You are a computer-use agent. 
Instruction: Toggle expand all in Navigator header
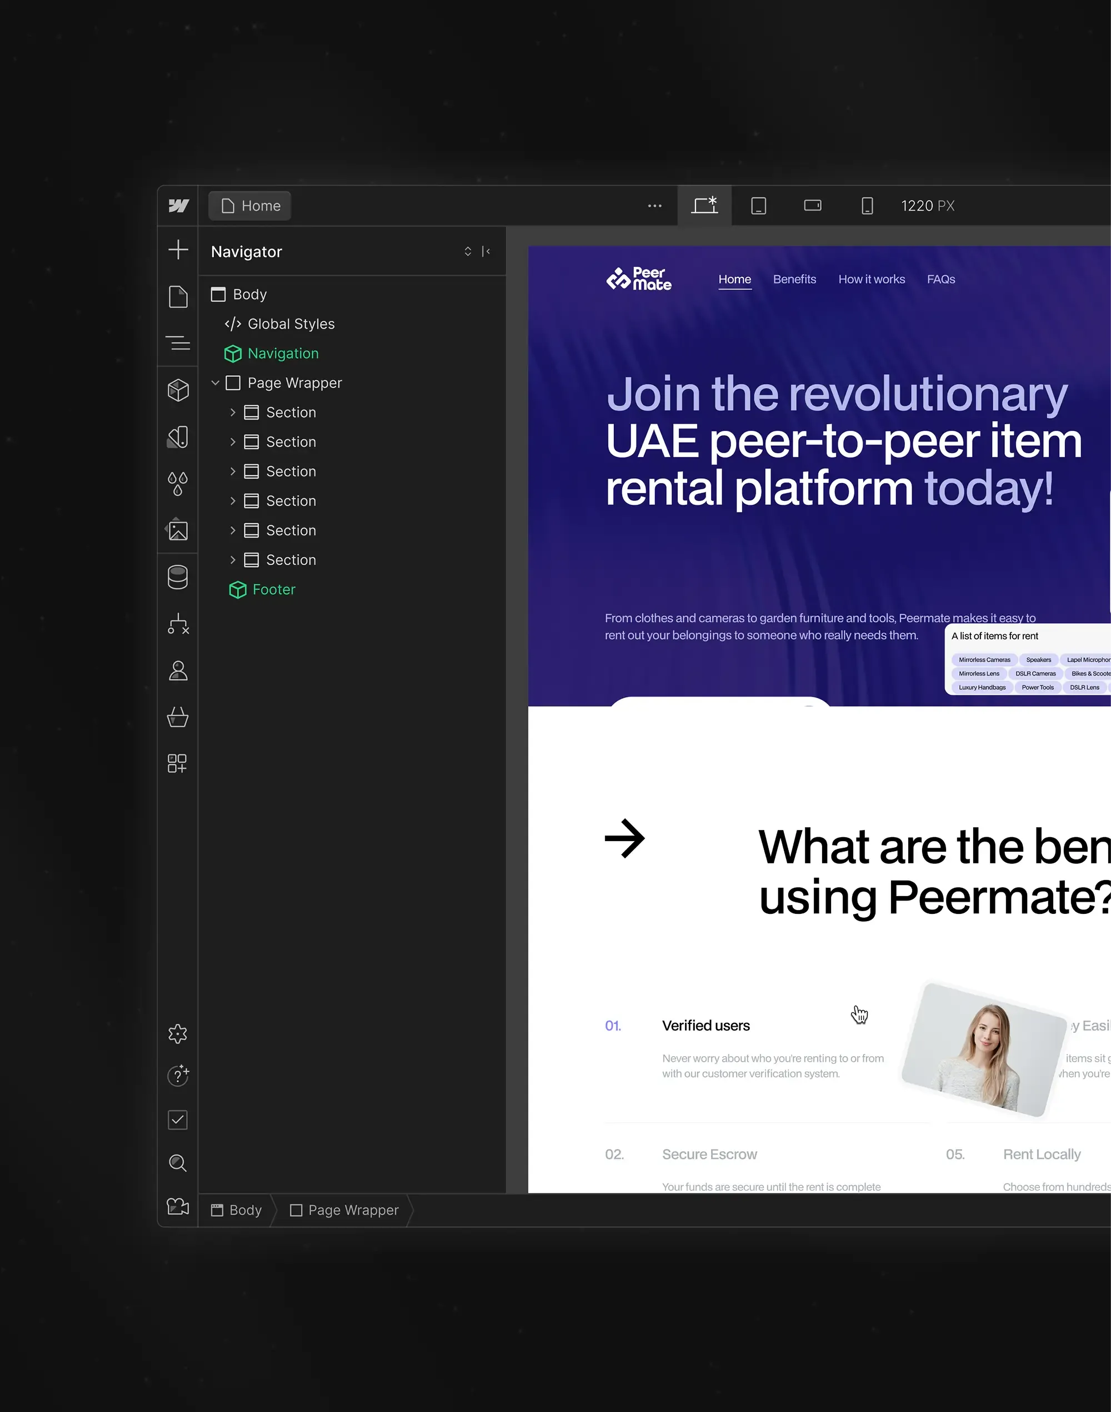pyautogui.click(x=468, y=251)
